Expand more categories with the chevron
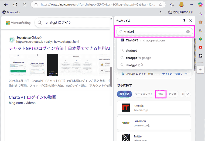This screenshot has height=141, width=205. click(x=188, y=94)
